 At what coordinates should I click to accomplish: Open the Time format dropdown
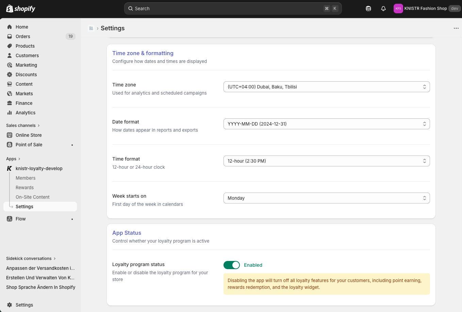coord(327,161)
